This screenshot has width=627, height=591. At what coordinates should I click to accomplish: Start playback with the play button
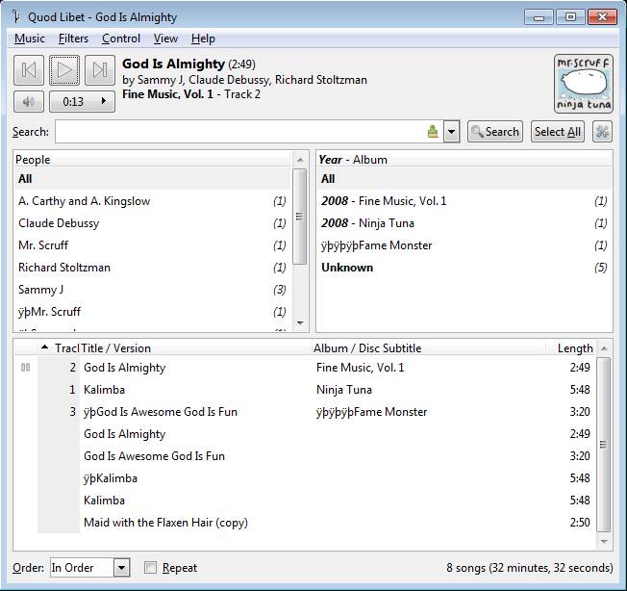pyautogui.click(x=64, y=70)
